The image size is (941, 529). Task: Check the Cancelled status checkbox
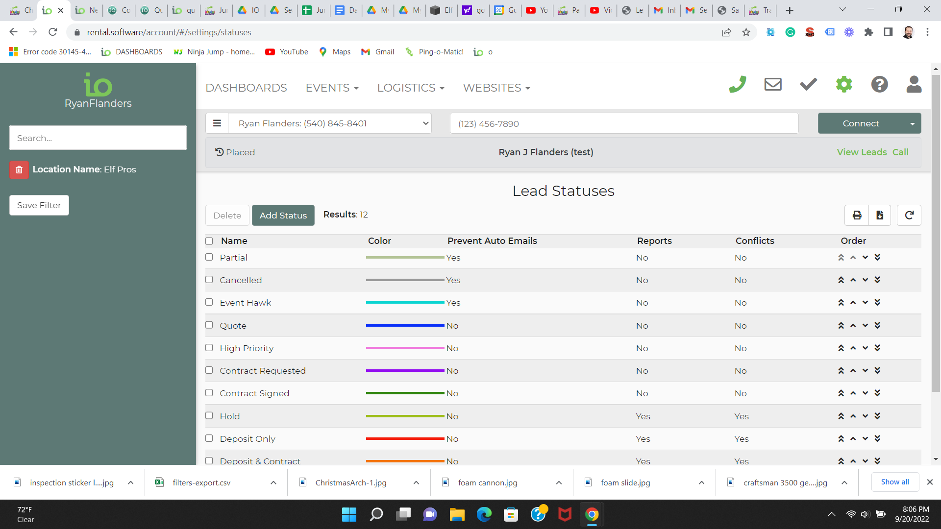(x=209, y=280)
